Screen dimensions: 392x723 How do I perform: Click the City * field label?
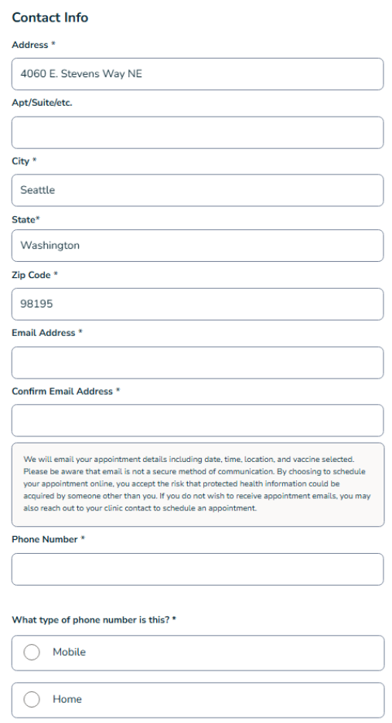(x=24, y=161)
